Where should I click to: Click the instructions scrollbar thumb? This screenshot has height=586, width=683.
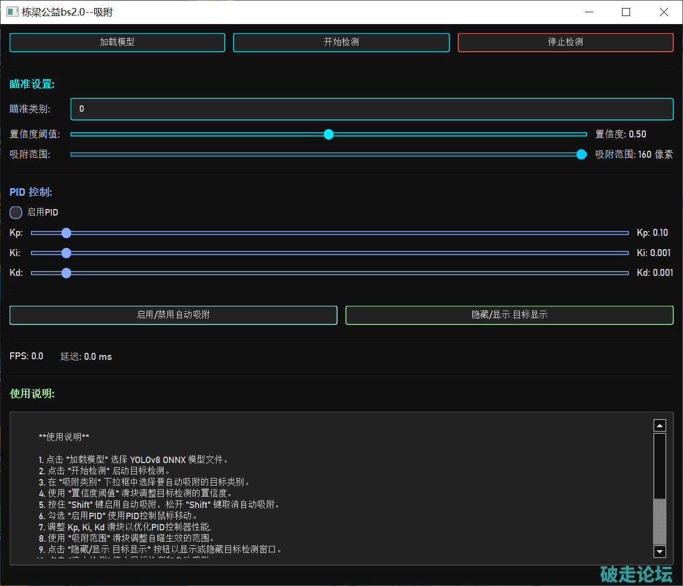pos(659,465)
